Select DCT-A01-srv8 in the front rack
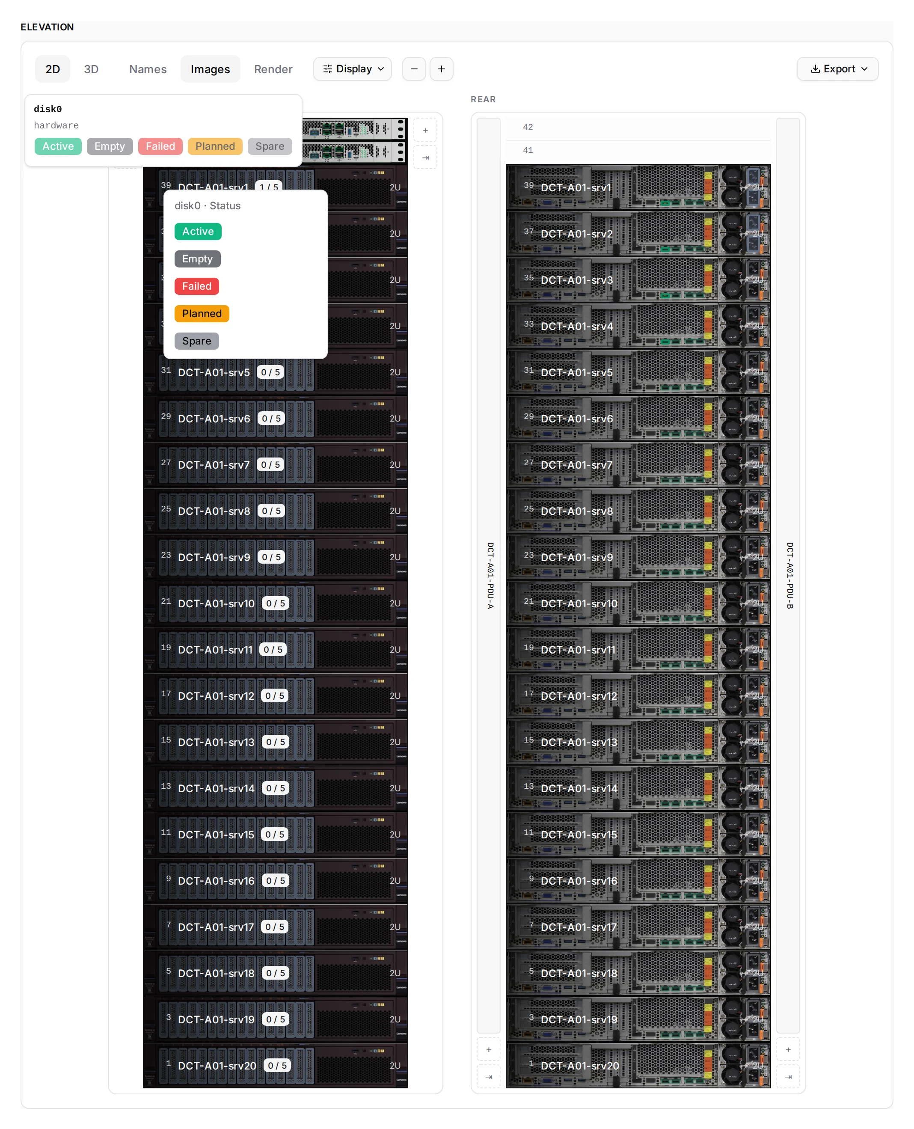Image resolution: width=914 pixels, height=1129 pixels. pos(276,511)
